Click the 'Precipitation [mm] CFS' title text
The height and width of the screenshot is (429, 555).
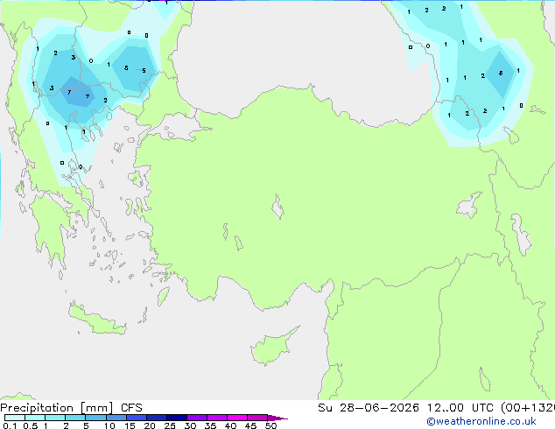click(x=71, y=408)
